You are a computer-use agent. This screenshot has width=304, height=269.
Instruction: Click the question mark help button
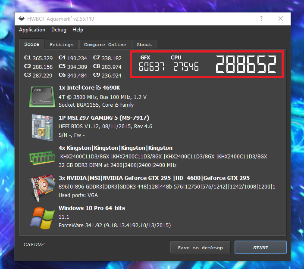pyautogui.click(x=261, y=19)
